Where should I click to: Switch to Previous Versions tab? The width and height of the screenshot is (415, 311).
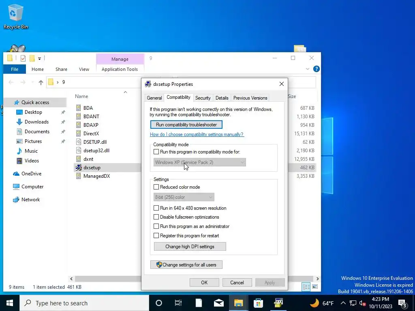250,98
